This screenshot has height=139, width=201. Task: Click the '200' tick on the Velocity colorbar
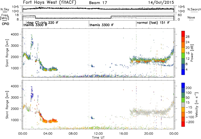189,88
